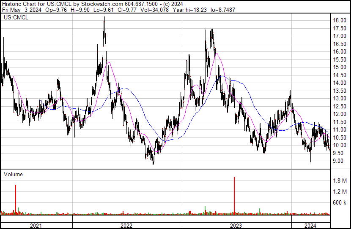351x229 pixels.
Task: Click the US:CMCL ticker label in chart
Action: [16, 17]
